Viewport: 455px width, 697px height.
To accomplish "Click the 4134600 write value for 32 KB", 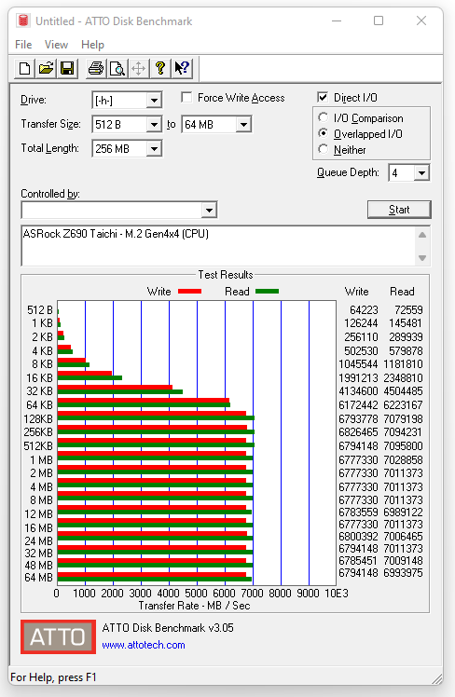I will coord(358,391).
